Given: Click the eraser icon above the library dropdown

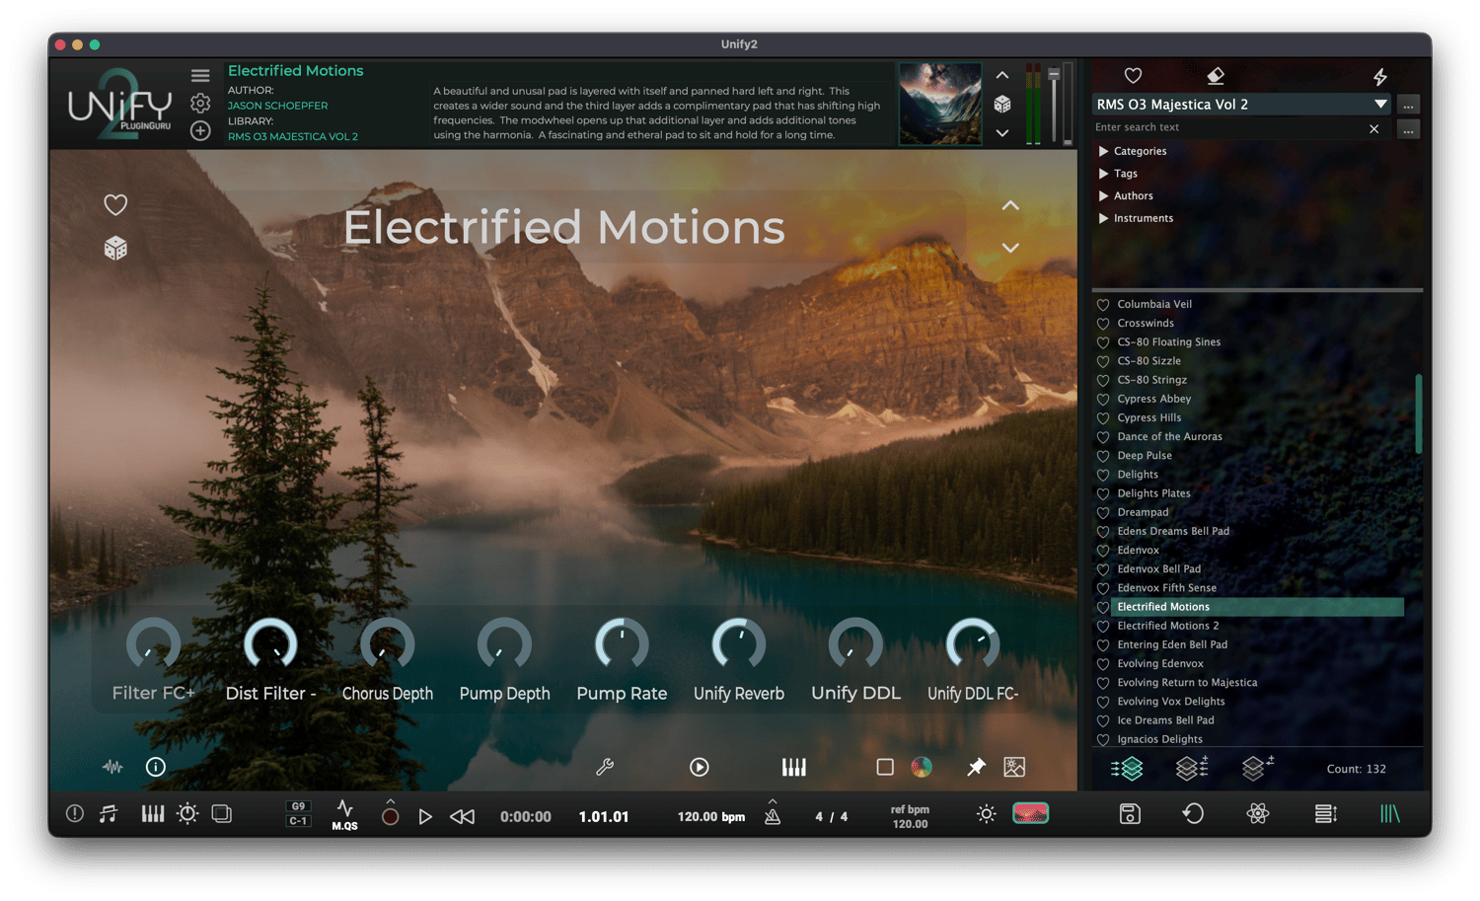Looking at the screenshot, I should pyautogui.click(x=1216, y=76).
